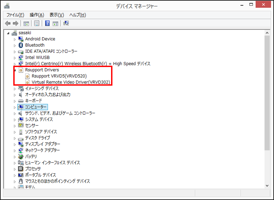Open the Properties toolbar icon

pos(37,23)
